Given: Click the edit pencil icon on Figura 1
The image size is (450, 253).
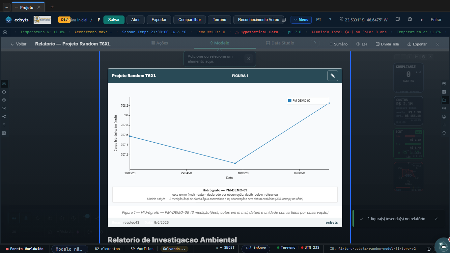Looking at the screenshot, I should [x=333, y=76].
